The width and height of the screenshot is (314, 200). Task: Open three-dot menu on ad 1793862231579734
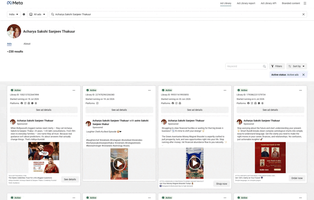pyautogui.click(x=301, y=90)
